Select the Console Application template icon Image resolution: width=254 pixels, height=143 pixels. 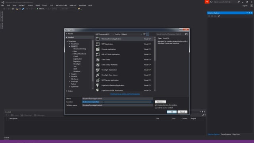click(98, 49)
